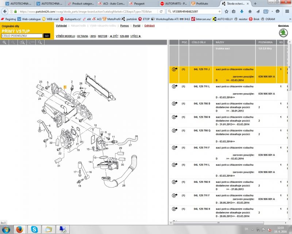Click the MOTOR breadcrumb link

[103, 36]
